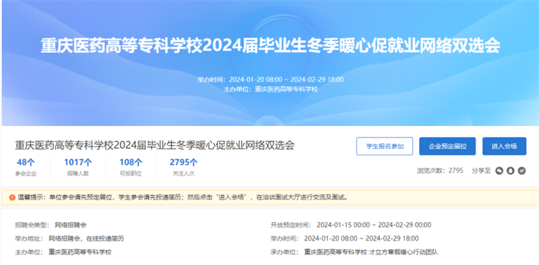The height and width of the screenshot is (265, 539).
Task: Select 48个 participating companies count
Action: (26, 162)
